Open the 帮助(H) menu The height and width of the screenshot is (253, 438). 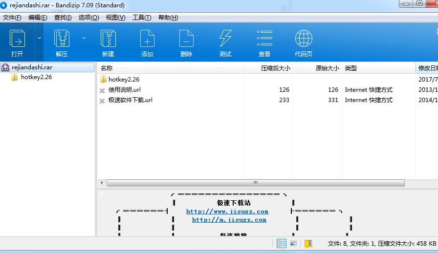click(168, 18)
